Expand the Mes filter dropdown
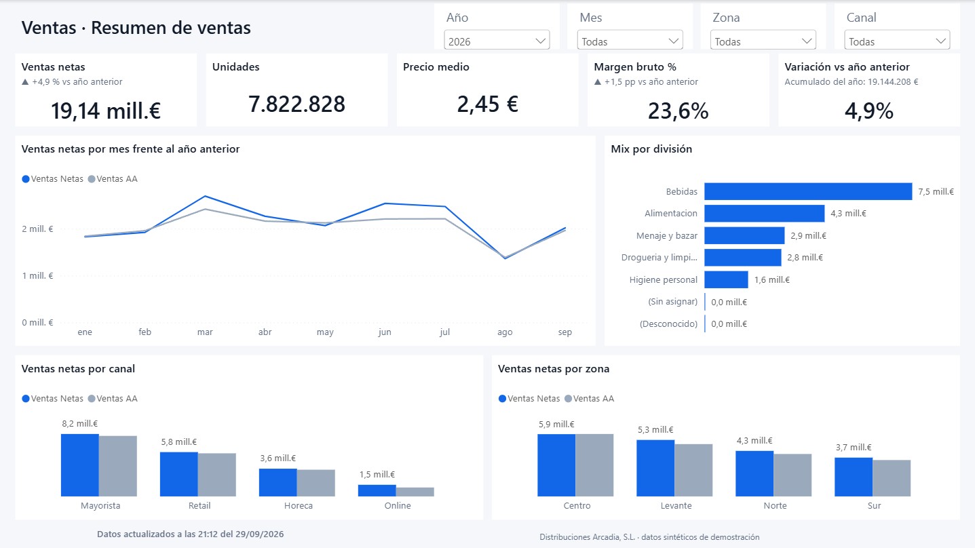 pyautogui.click(x=630, y=41)
